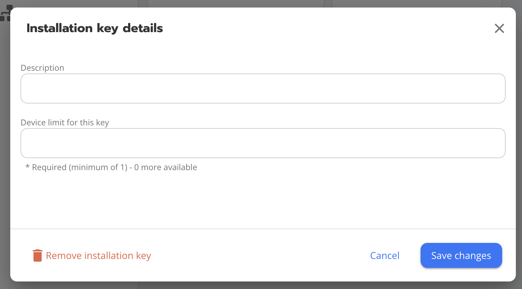Save the installation key changes

(461, 256)
